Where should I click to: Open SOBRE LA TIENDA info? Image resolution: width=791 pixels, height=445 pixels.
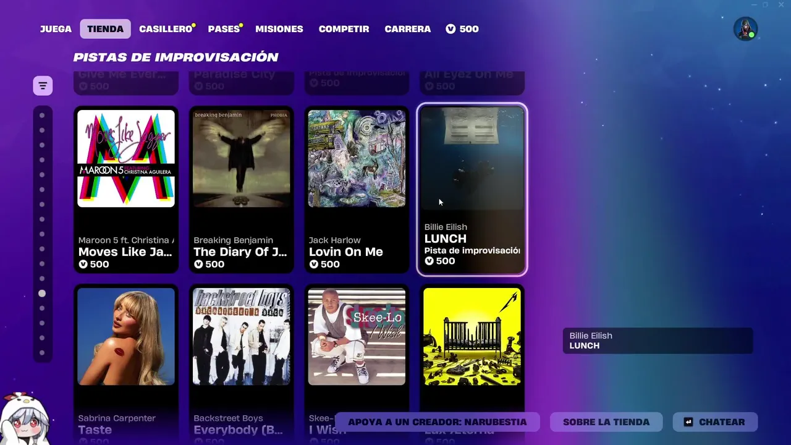[606, 422]
